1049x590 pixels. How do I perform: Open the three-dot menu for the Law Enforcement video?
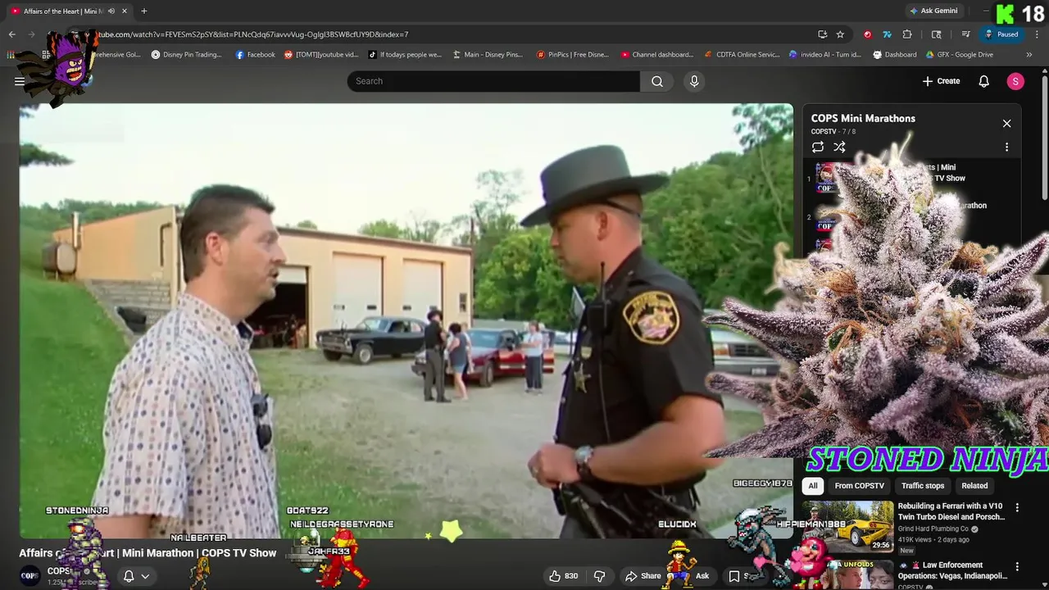click(x=1017, y=567)
